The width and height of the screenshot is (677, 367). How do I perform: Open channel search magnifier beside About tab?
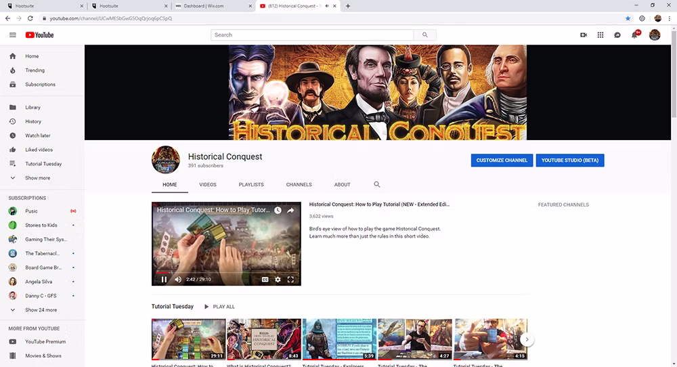click(377, 184)
